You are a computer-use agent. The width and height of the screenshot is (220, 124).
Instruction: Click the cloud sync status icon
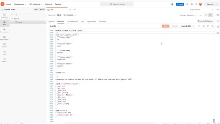coord(172,4)
